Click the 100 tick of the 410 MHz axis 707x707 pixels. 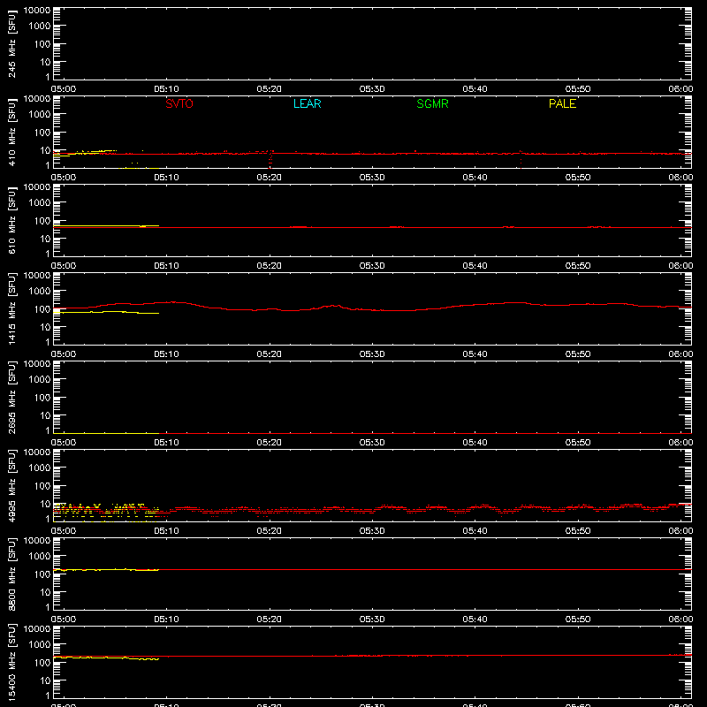42,133
